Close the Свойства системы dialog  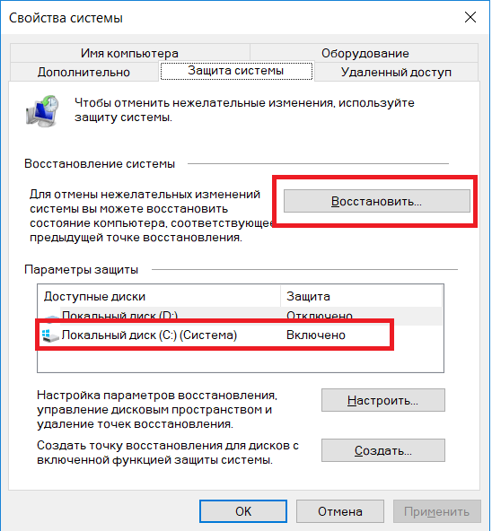[470, 17]
